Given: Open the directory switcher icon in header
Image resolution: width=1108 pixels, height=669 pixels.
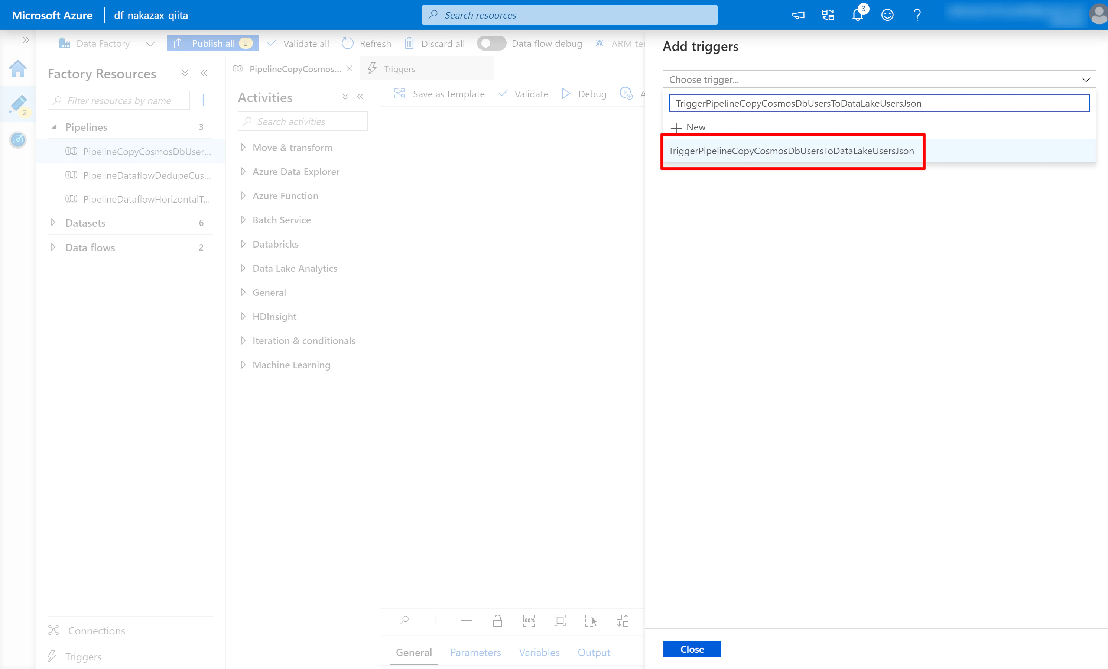Looking at the screenshot, I should (x=828, y=15).
